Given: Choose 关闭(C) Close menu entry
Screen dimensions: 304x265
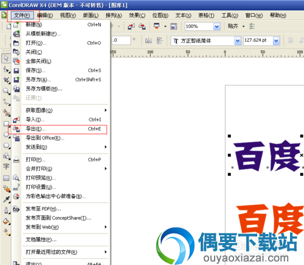Looking at the screenshot, I should click(61, 52).
